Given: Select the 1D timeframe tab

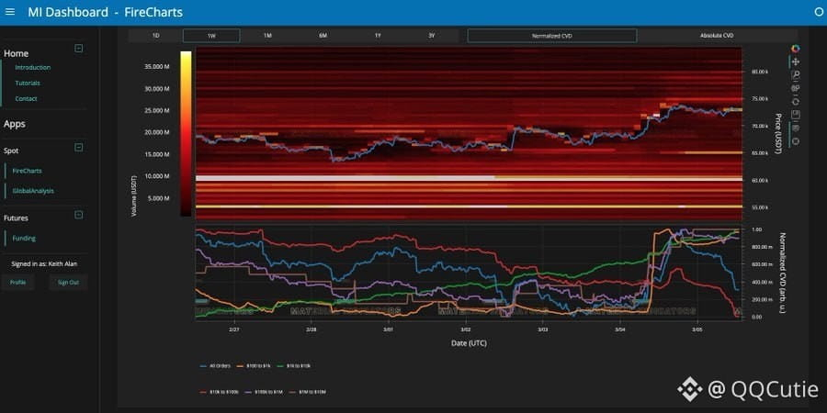Looking at the screenshot, I should [156, 35].
